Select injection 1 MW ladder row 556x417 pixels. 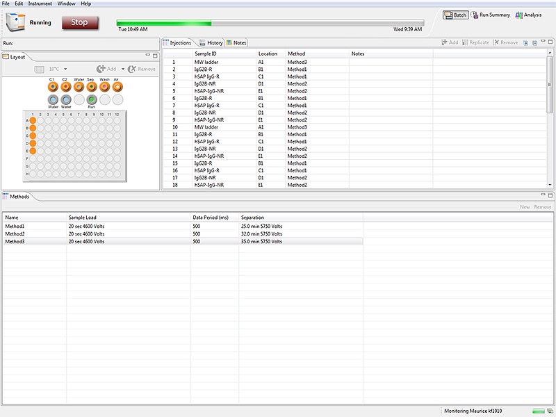click(354, 62)
